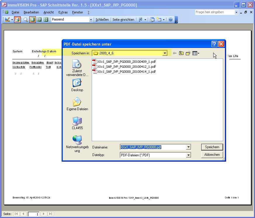Click the Dateiname text field

153,147
